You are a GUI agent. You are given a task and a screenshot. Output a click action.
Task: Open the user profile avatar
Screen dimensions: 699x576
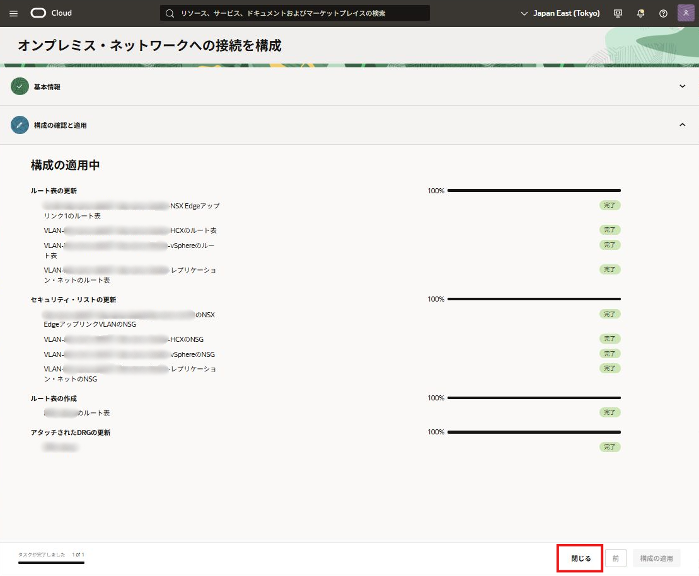pos(686,13)
